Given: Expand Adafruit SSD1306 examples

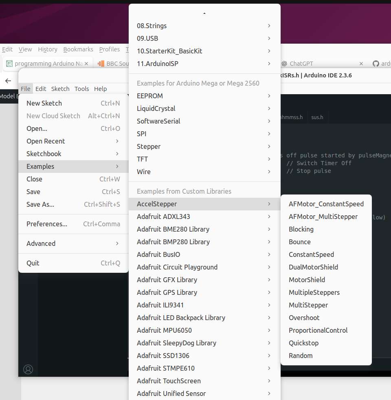Looking at the screenshot, I should [204, 356].
